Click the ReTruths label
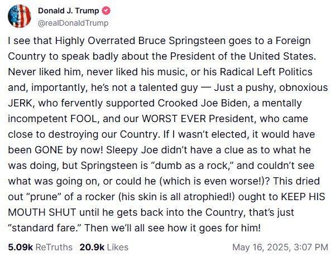This screenshot has width=335, height=257. click(x=54, y=247)
